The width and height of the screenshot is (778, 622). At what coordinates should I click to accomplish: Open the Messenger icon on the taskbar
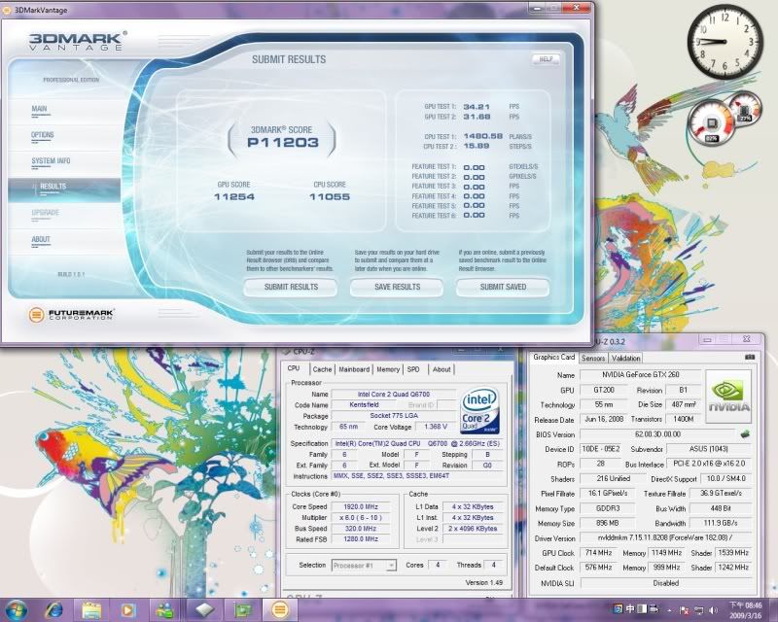pyautogui.click(x=164, y=609)
